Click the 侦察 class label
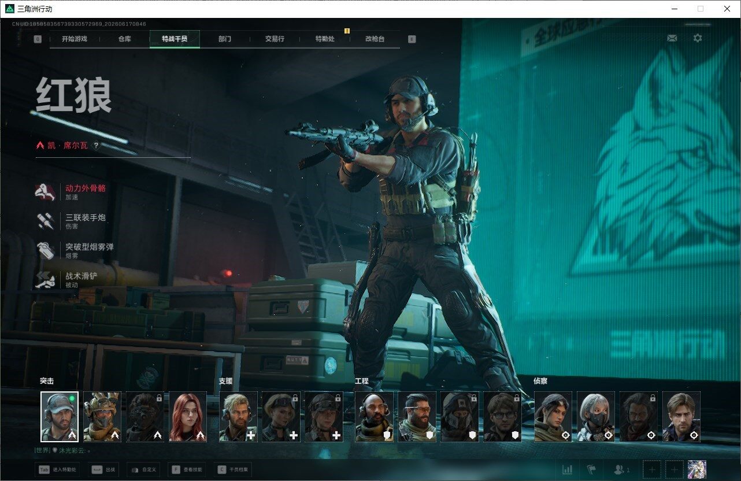Image resolution: width=741 pixels, height=481 pixels. click(x=540, y=382)
